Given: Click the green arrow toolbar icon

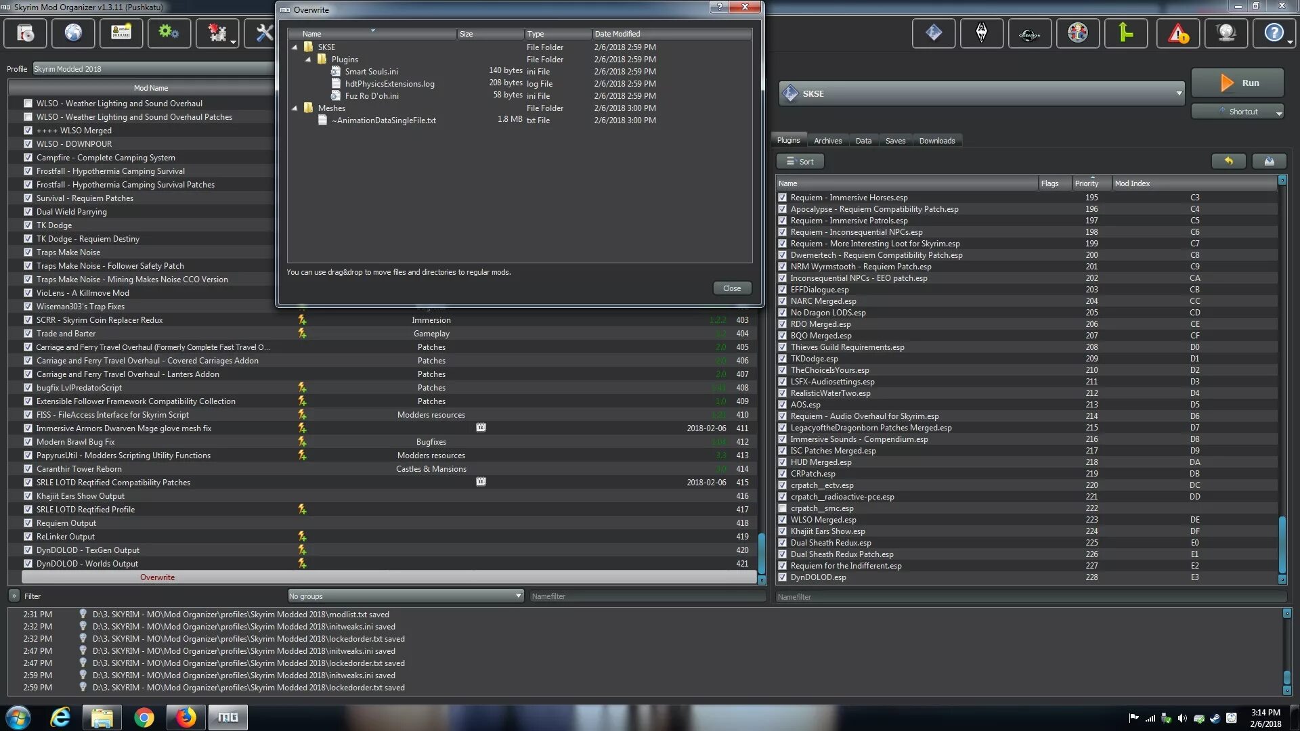Looking at the screenshot, I should pyautogui.click(x=1125, y=33).
